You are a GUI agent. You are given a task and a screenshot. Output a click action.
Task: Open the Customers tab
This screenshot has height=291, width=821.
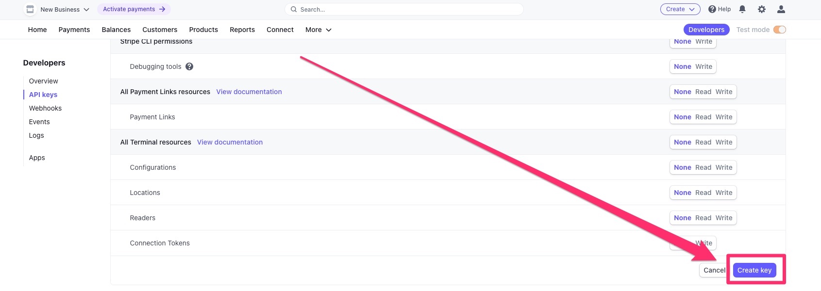tap(160, 30)
